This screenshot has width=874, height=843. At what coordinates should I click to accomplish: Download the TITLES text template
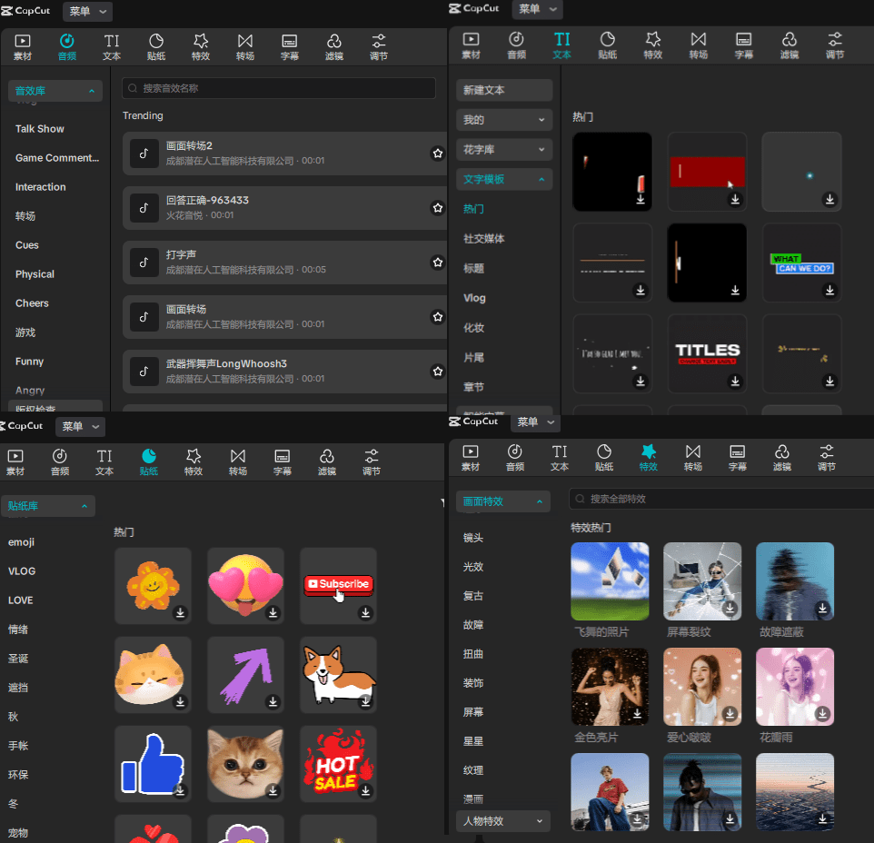[735, 381]
